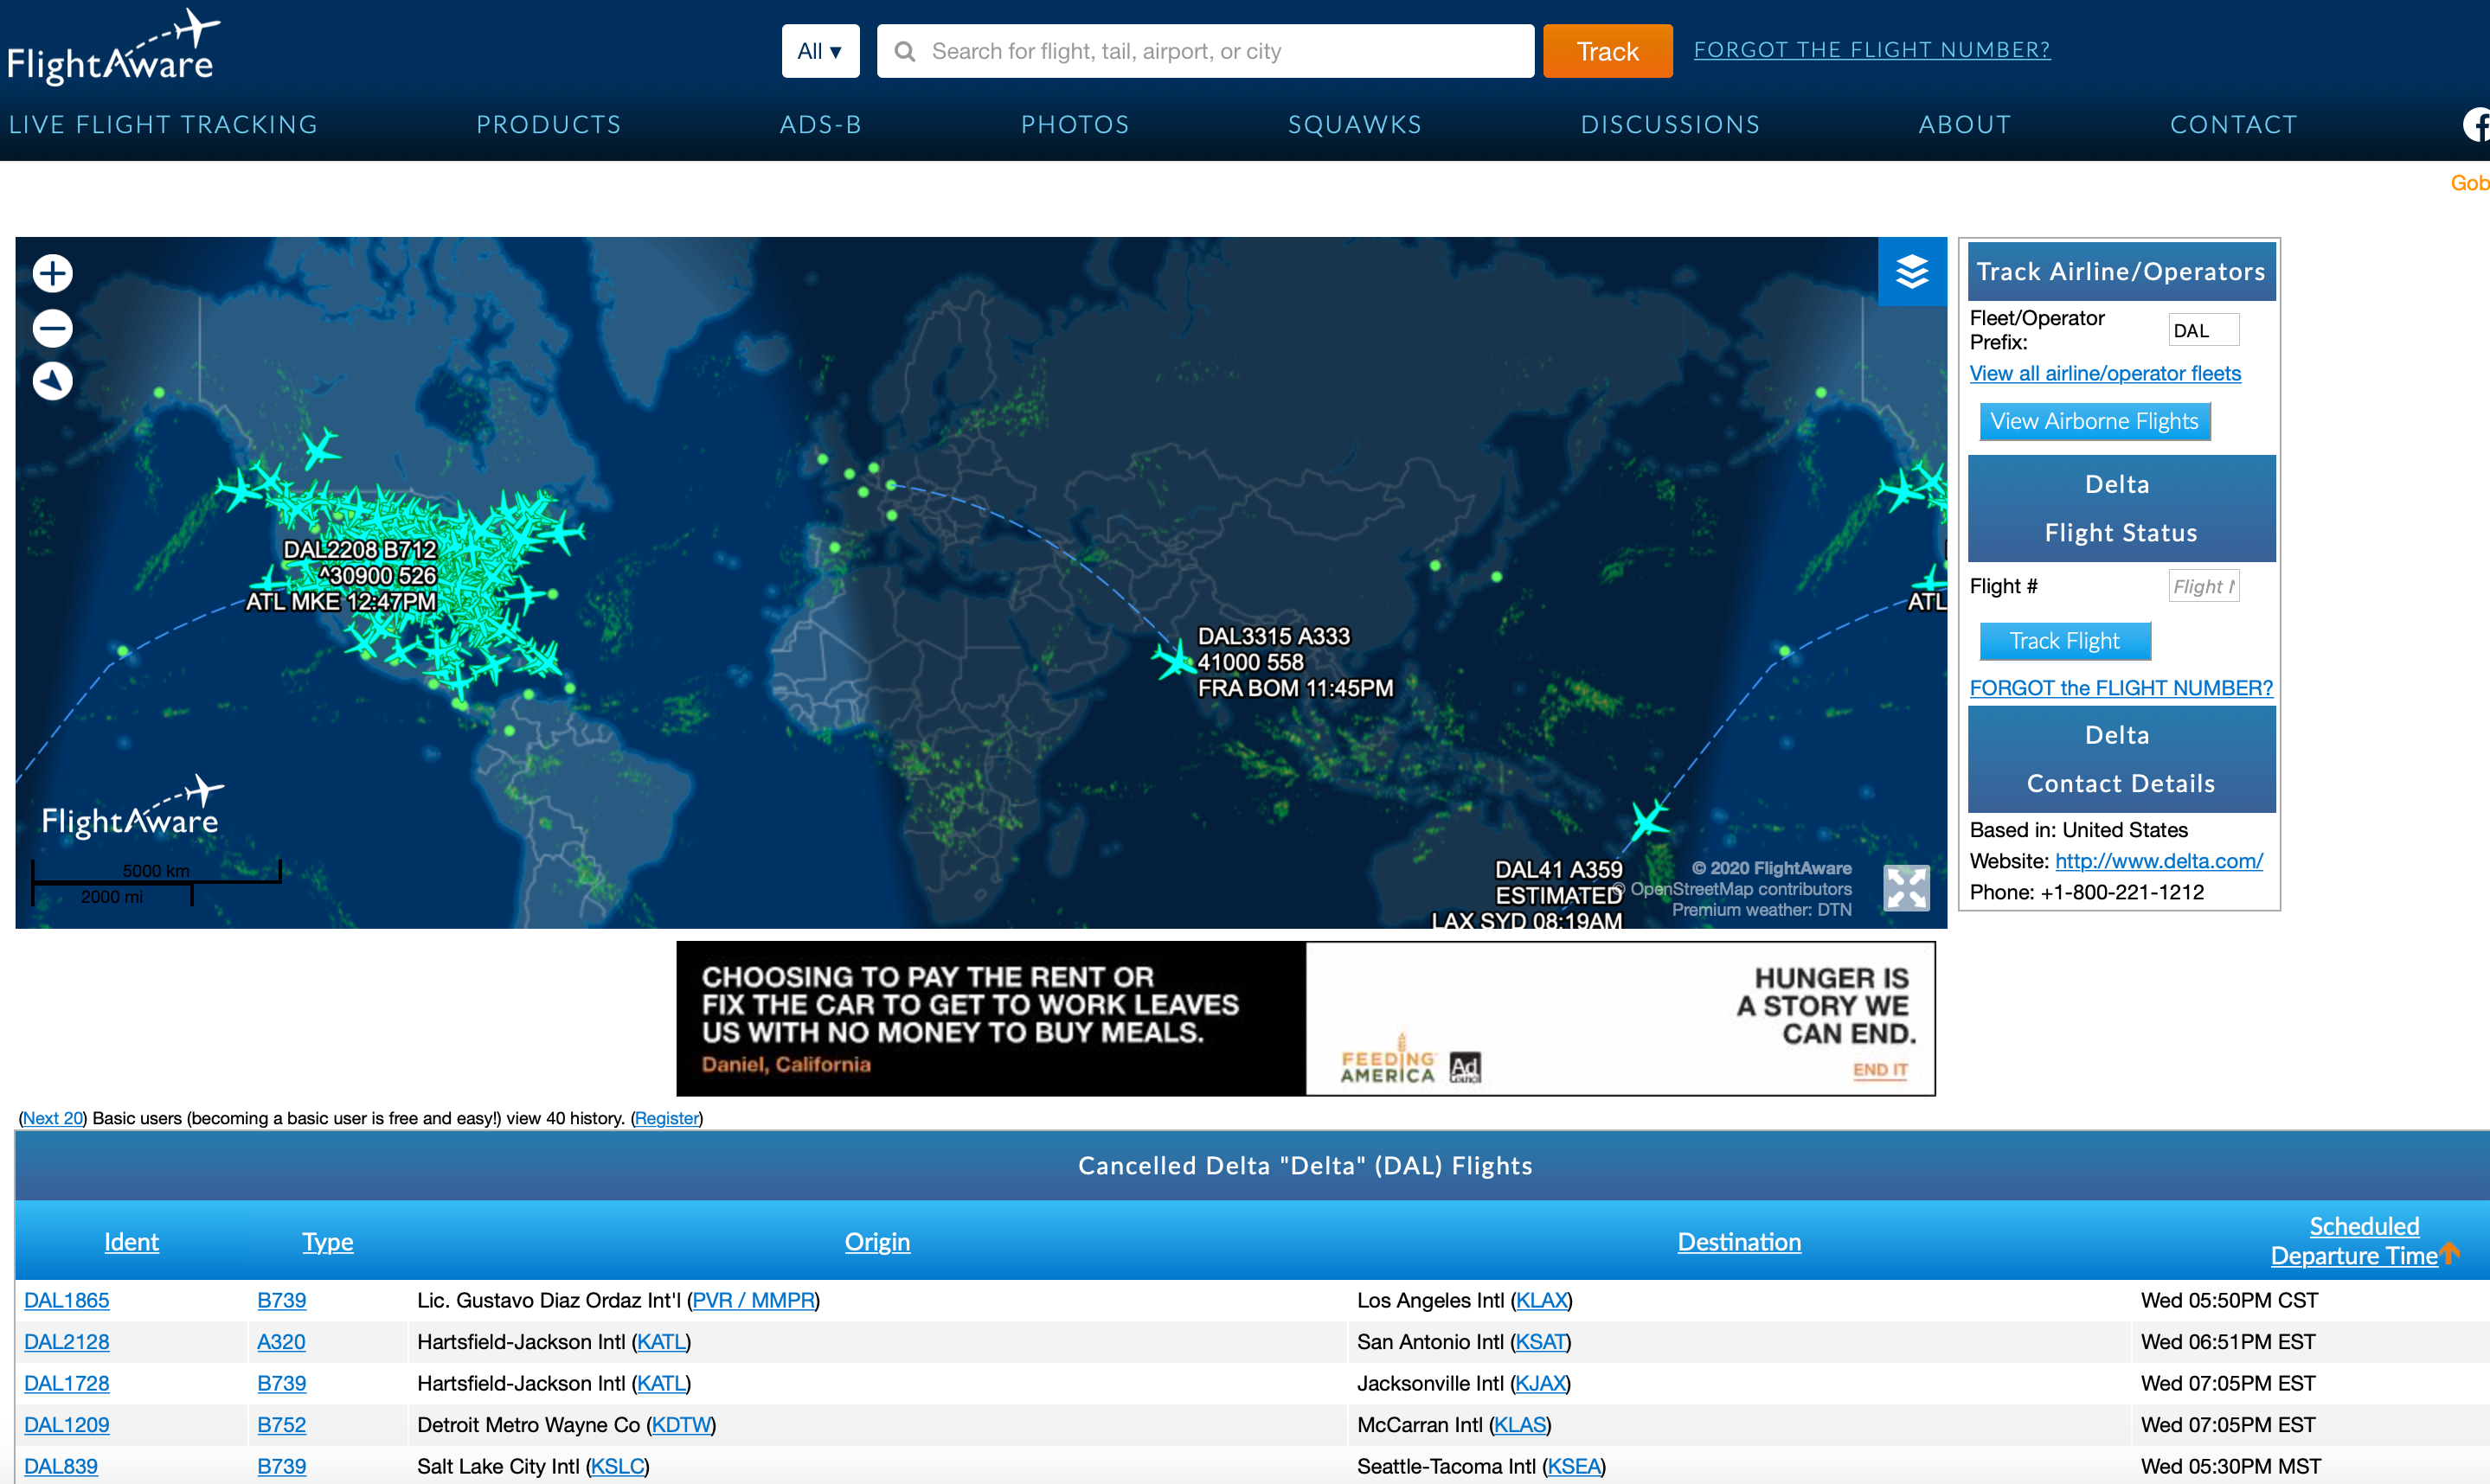Click the orange Track button
This screenshot has width=2490, height=1484.
click(x=1606, y=50)
